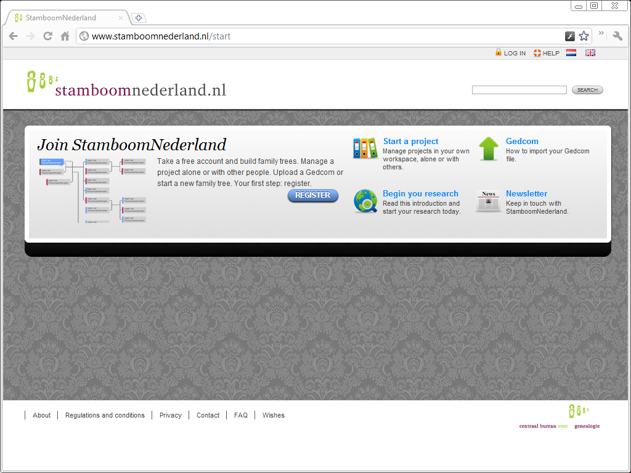This screenshot has height=473, width=631.
Task: Click the LOG IN link
Action: [x=515, y=53]
